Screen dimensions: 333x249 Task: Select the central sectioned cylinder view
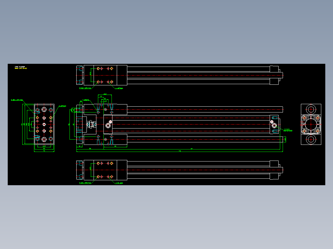[180, 124]
